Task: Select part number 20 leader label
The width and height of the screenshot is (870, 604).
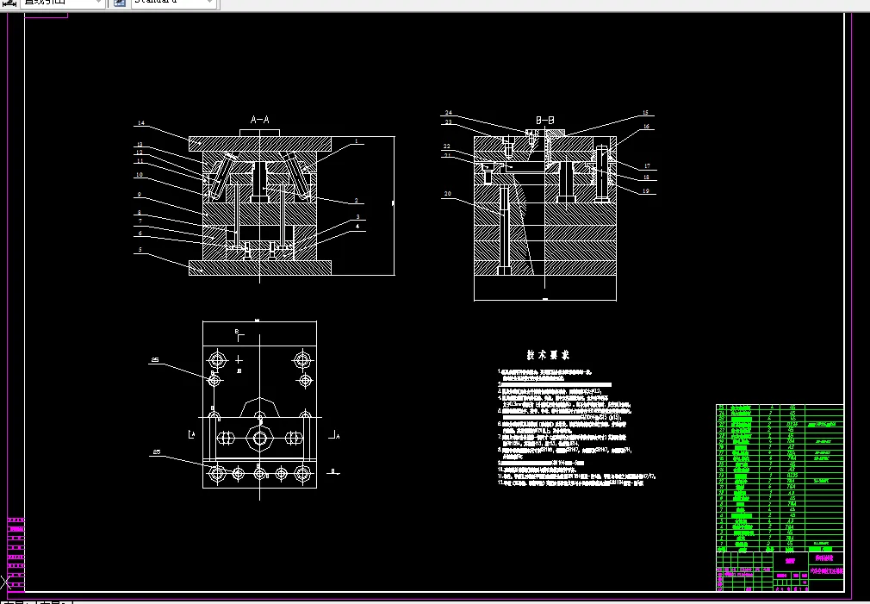Action: pyautogui.click(x=447, y=194)
